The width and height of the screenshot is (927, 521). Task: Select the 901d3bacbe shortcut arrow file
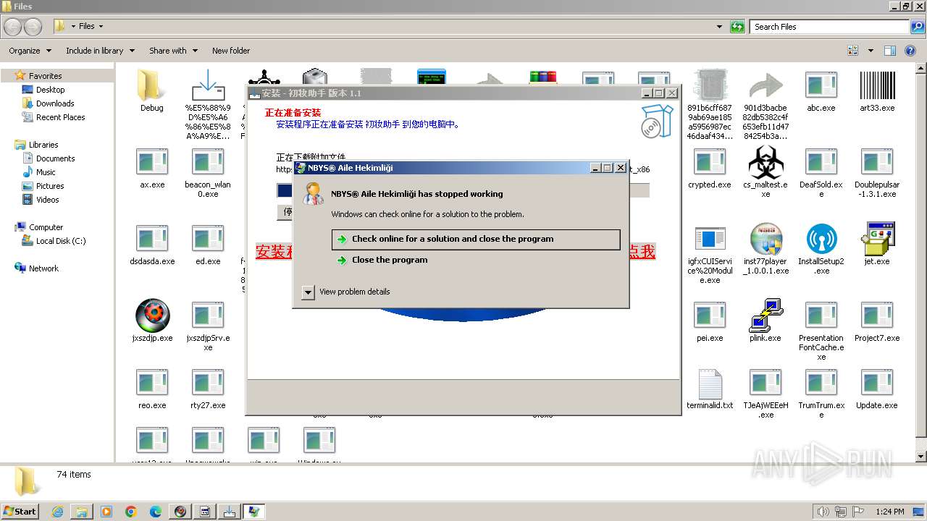765,85
